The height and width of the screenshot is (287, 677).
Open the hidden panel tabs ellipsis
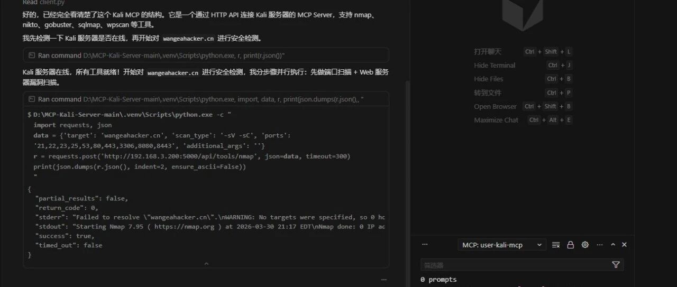coord(425,245)
